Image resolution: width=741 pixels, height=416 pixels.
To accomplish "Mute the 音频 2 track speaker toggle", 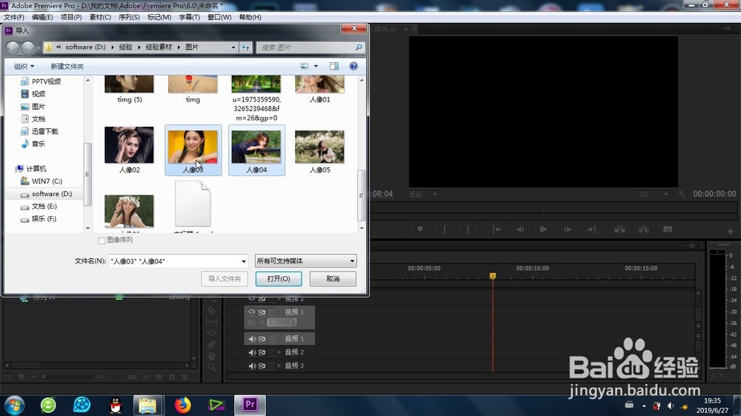I will pos(252,352).
